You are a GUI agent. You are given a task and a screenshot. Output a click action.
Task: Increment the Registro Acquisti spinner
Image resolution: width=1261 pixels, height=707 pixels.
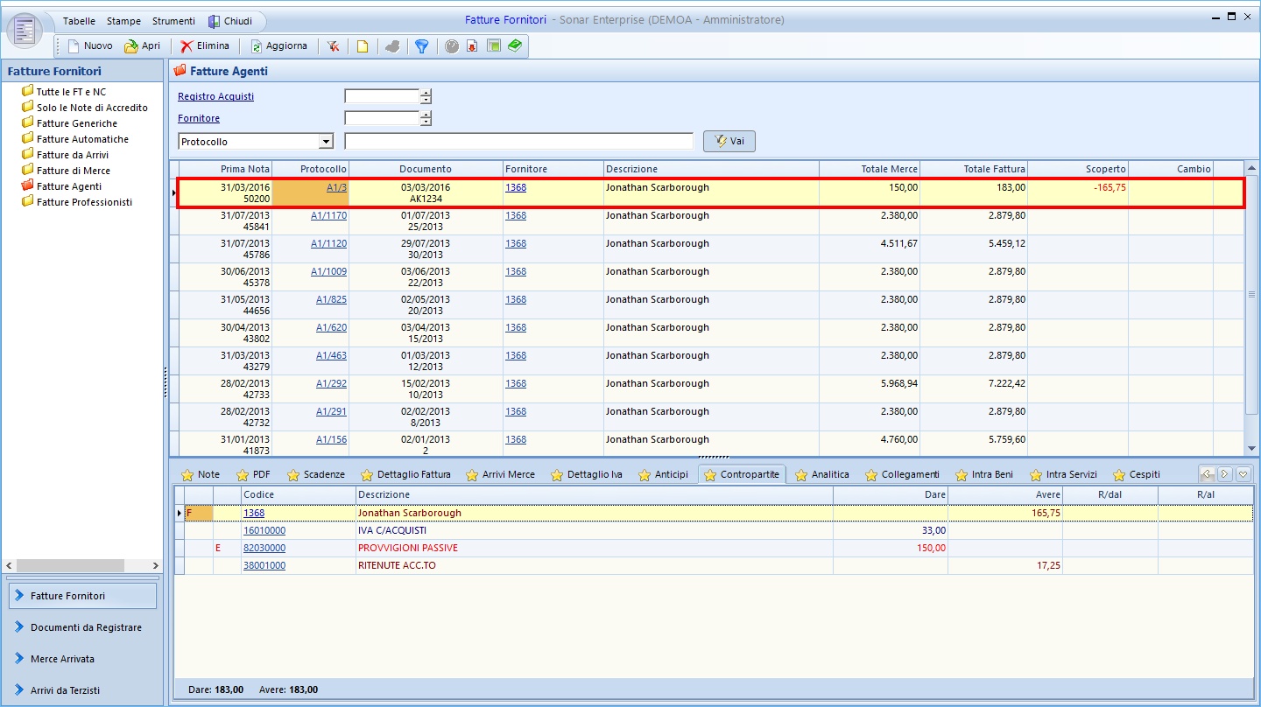point(426,93)
